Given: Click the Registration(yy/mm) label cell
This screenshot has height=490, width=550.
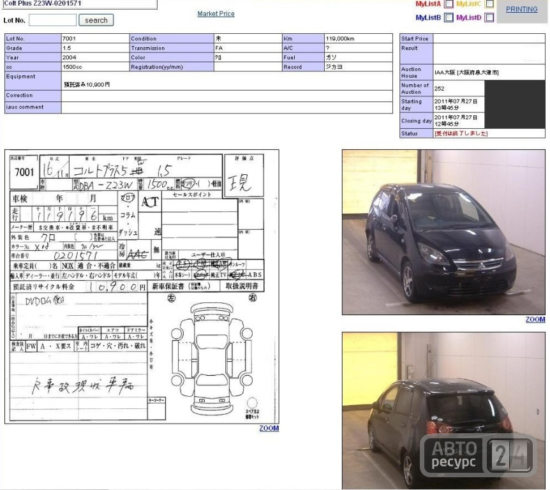Looking at the screenshot, I should pos(172,67).
